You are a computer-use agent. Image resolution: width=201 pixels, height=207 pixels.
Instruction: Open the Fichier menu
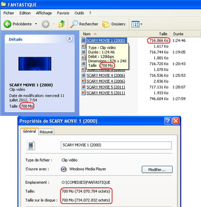point(9,13)
